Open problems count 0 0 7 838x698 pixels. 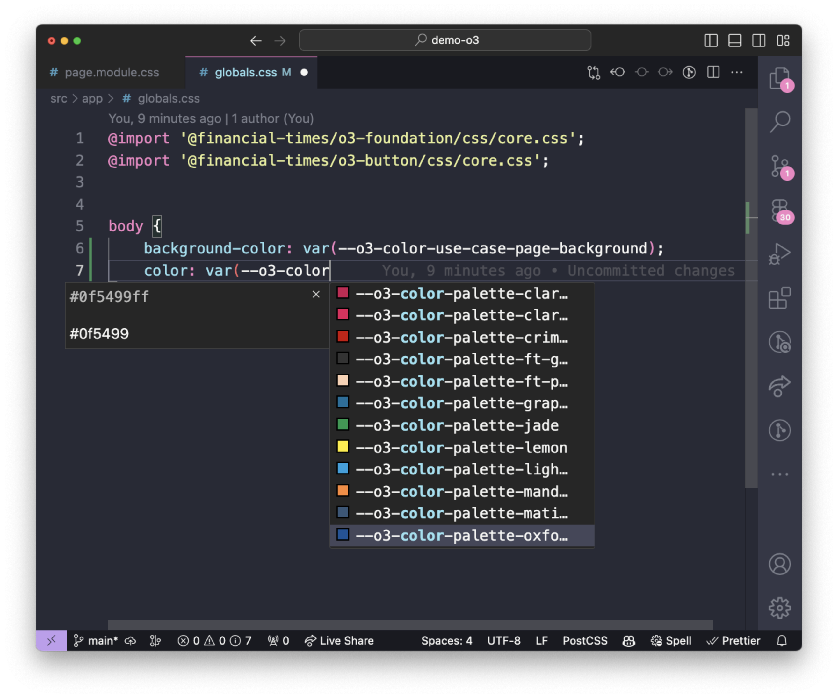click(x=214, y=641)
